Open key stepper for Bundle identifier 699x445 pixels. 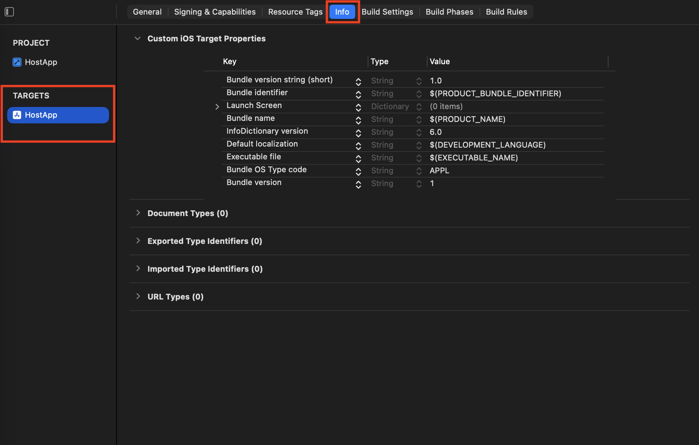click(358, 94)
